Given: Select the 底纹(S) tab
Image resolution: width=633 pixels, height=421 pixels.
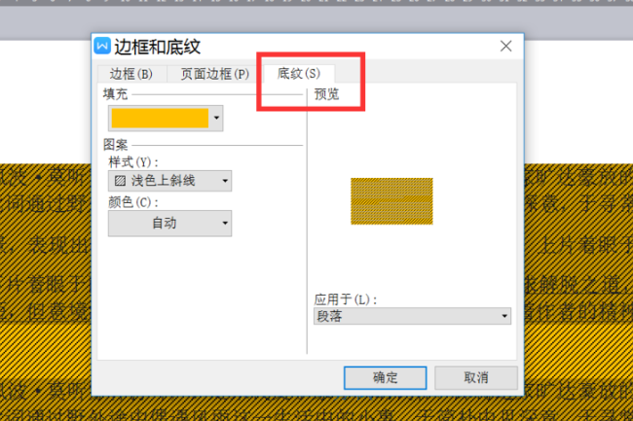Looking at the screenshot, I should [299, 73].
